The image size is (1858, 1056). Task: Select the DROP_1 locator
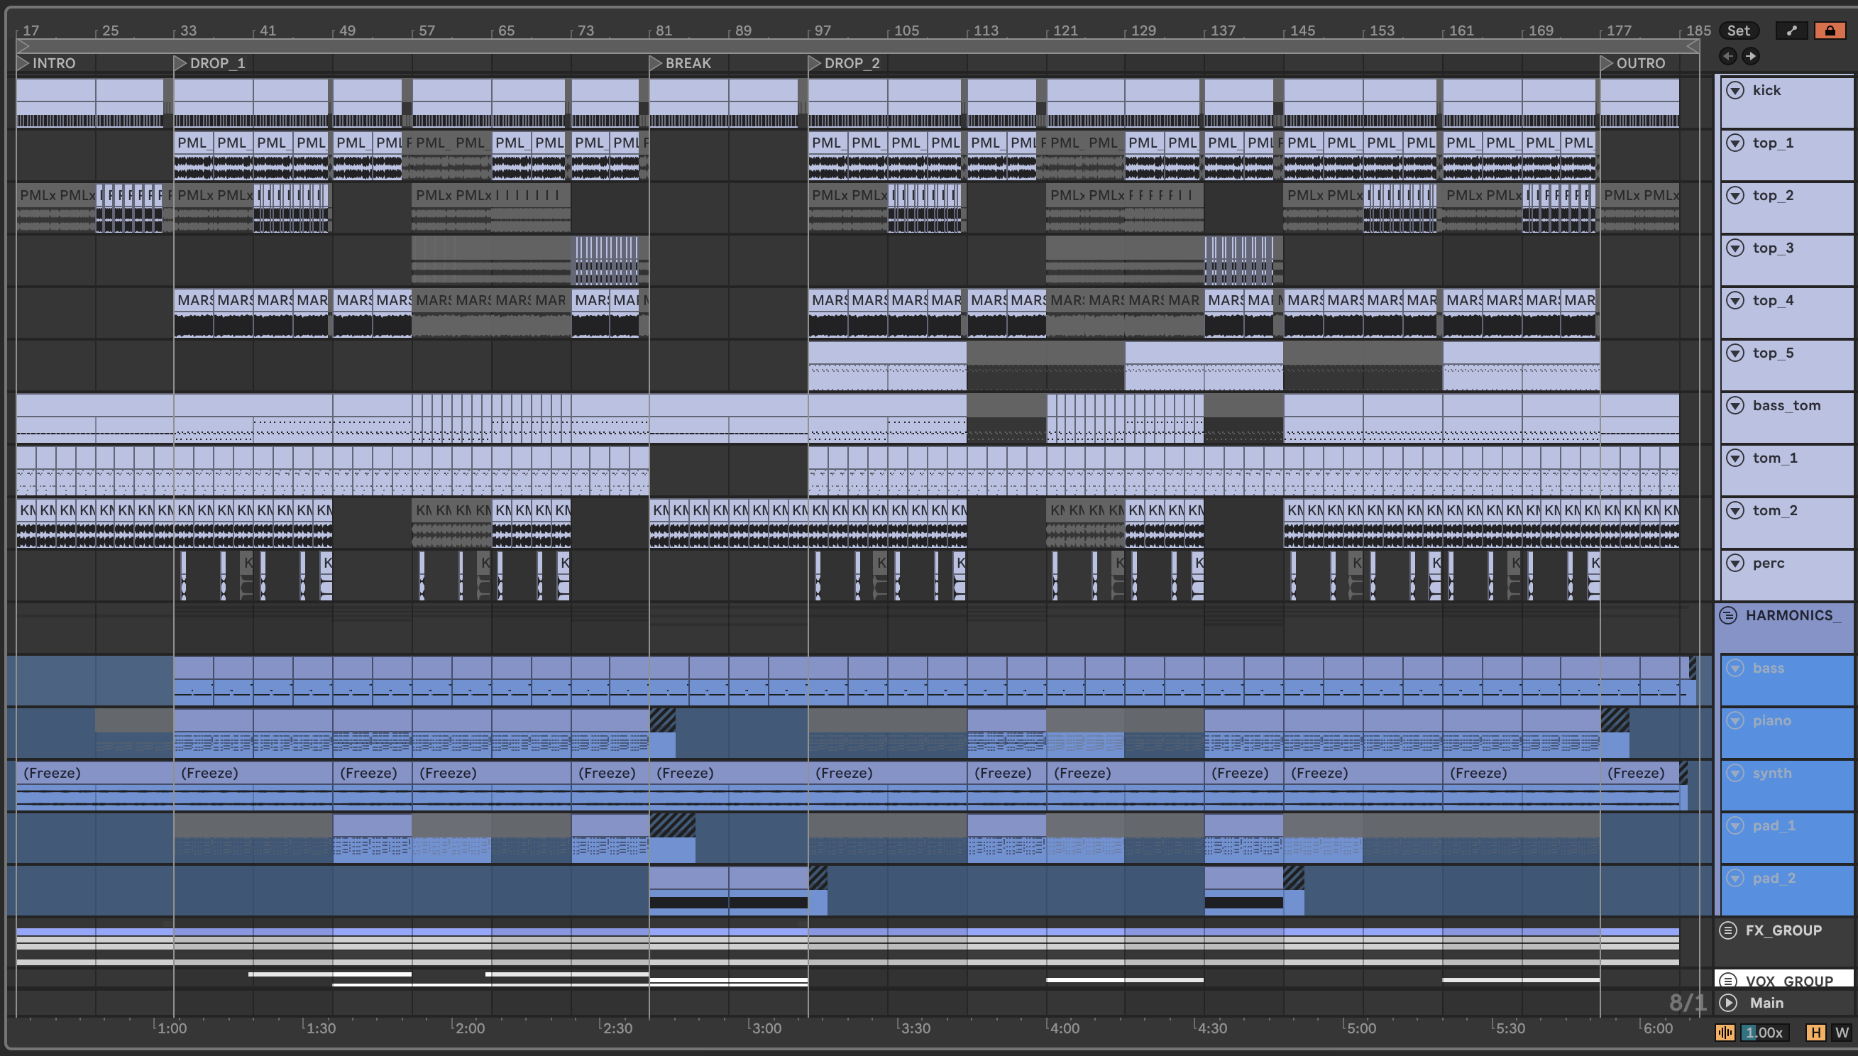point(209,63)
